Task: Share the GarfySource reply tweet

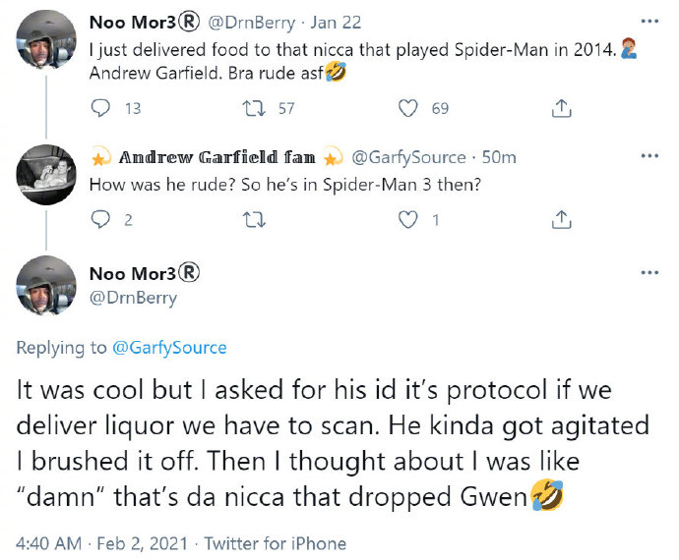Action: [561, 220]
